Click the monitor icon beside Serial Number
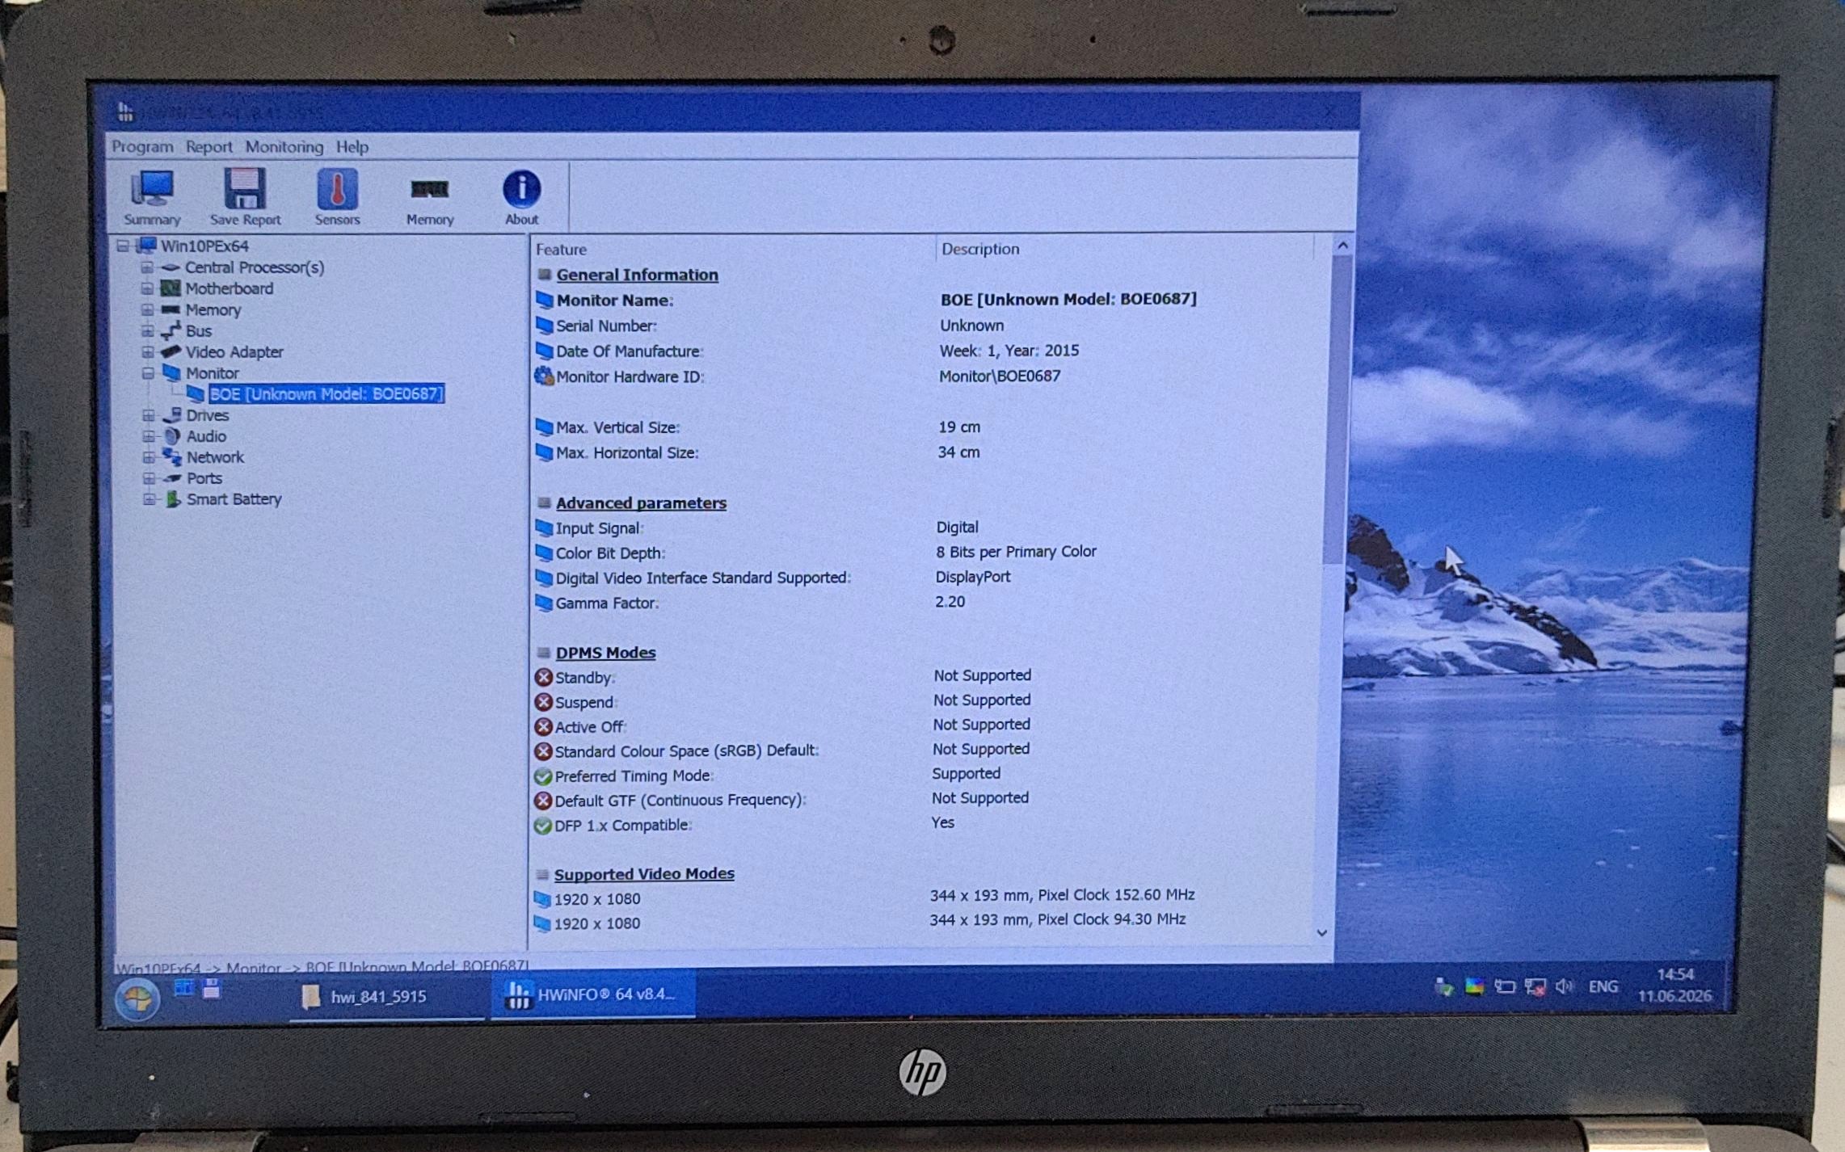The width and height of the screenshot is (1845, 1152). click(545, 326)
